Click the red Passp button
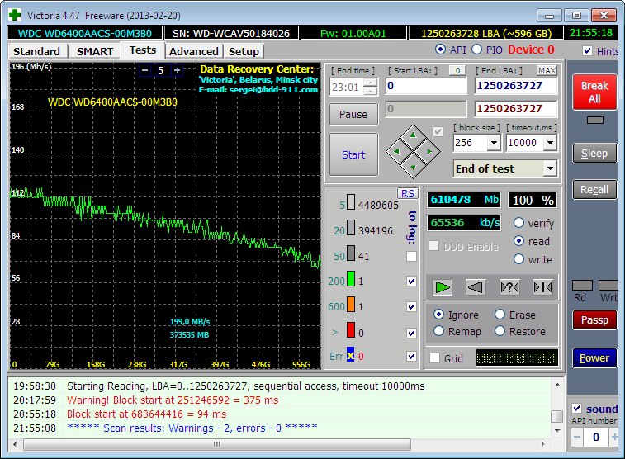625x459 pixels. [594, 320]
